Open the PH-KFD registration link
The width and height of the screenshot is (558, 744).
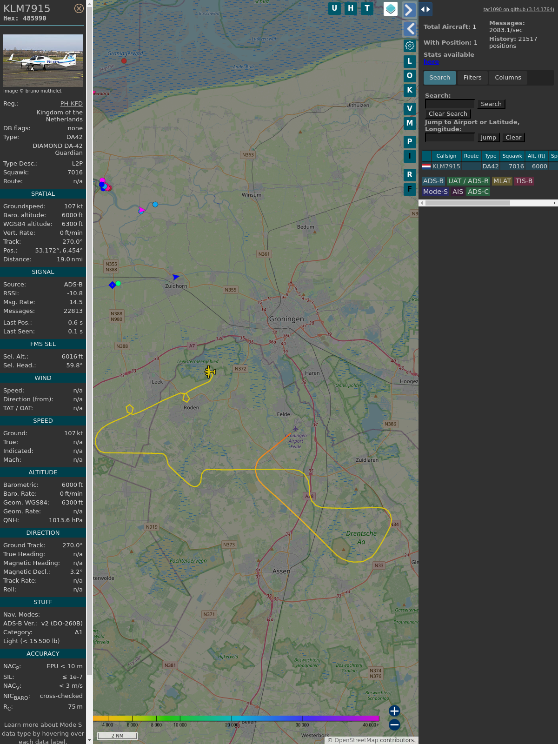[71, 104]
